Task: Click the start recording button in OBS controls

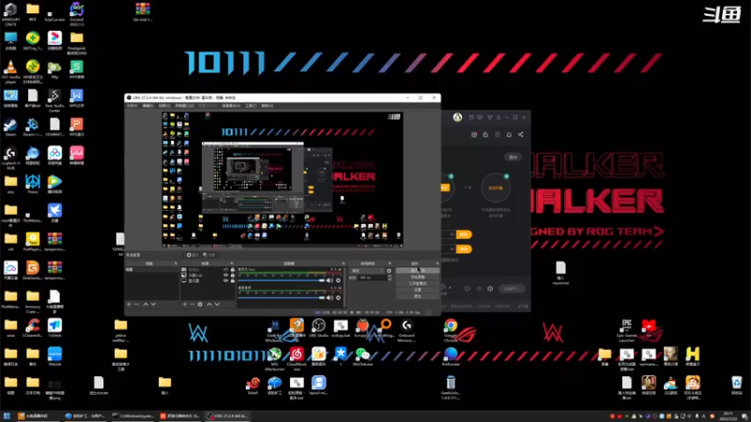Action: [x=417, y=277]
